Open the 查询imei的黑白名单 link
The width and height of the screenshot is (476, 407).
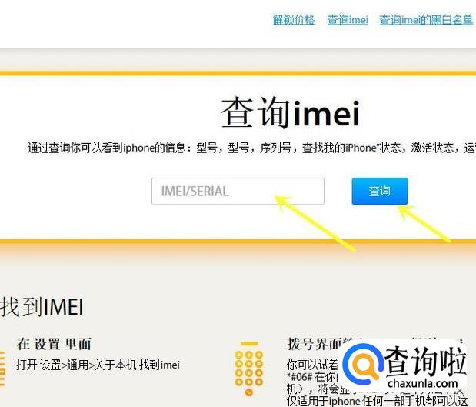426,20
